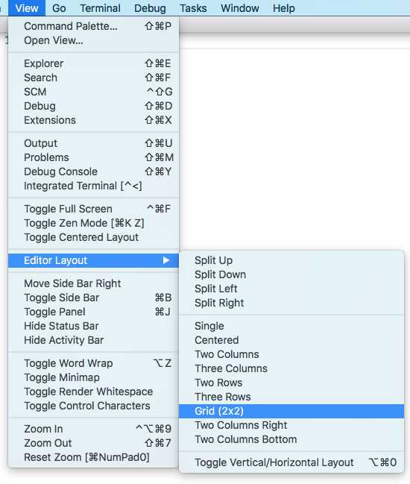The width and height of the screenshot is (410, 484).
Task: Toggle Word Wrap from View menu
Action: pyautogui.click(x=93, y=363)
